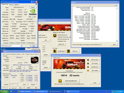Viewport: 124px width, 93px height.
Task: Click the third quick launch icon
Action: pos(16,91)
